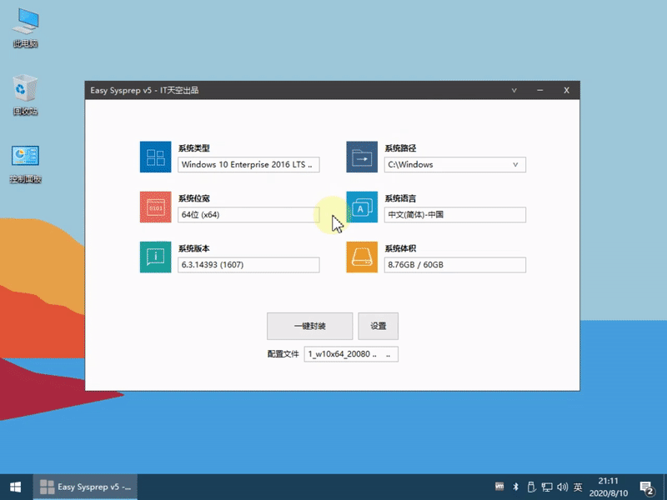This screenshot has width=667, height=500.
Task: Click the red 系统位宽 bit-width icon
Action: pyautogui.click(x=155, y=207)
